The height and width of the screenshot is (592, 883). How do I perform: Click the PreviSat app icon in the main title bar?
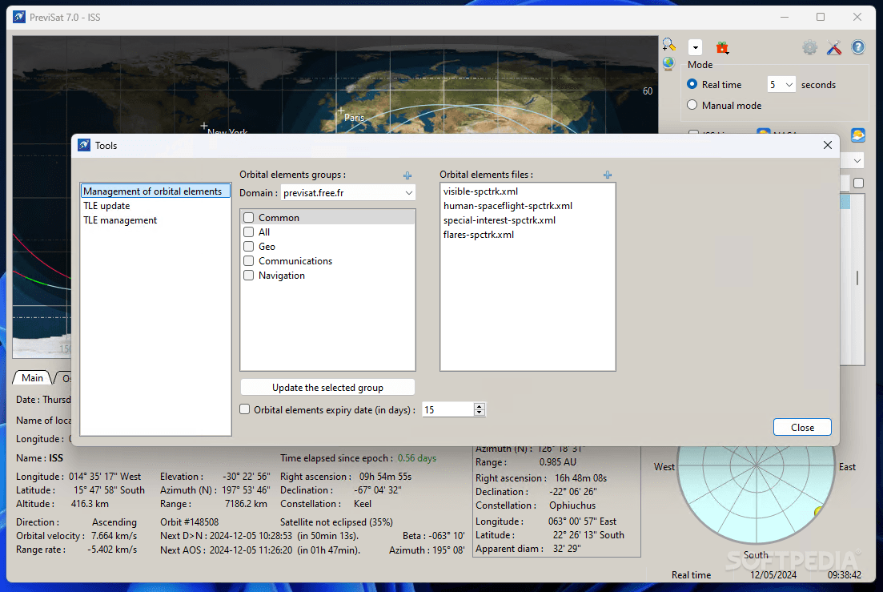coord(19,17)
